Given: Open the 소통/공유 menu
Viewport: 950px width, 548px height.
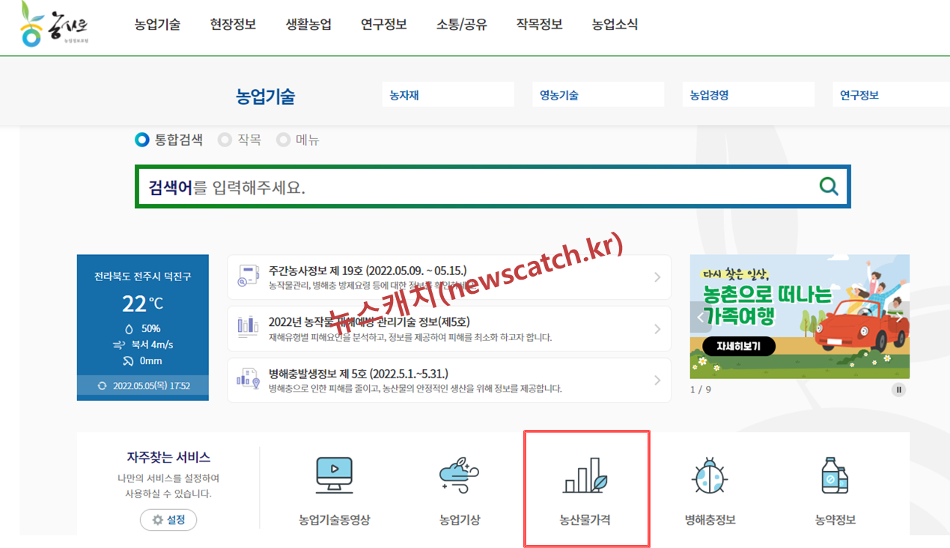Looking at the screenshot, I should tap(461, 24).
